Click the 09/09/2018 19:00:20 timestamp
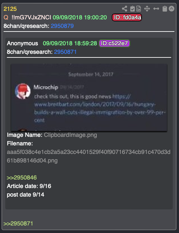The height and width of the screenshot is (233, 179). point(80,17)
